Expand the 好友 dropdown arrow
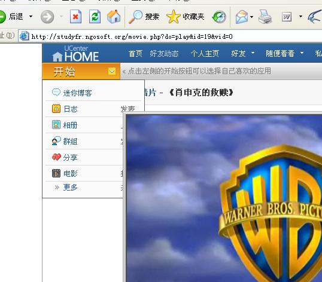The height and width of the screenshot is (282, 322). [253, 53]
